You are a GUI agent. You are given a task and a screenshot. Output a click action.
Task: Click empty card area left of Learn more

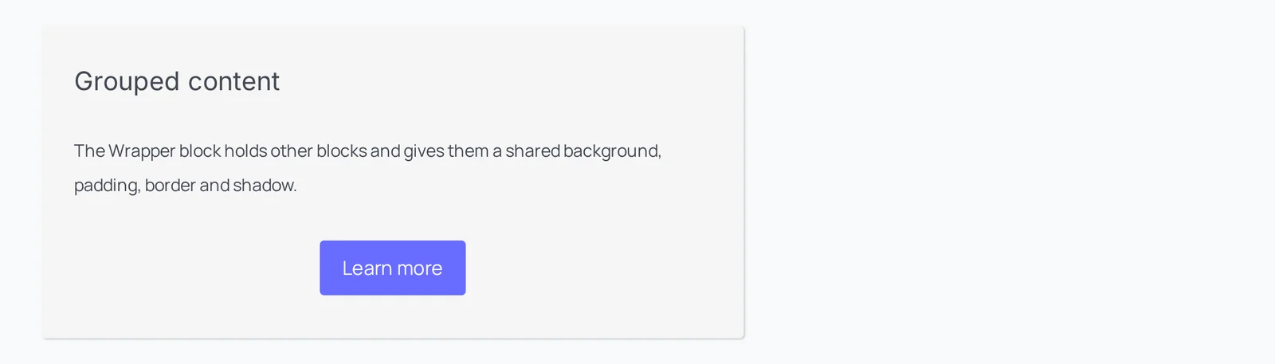pos(191,268)
